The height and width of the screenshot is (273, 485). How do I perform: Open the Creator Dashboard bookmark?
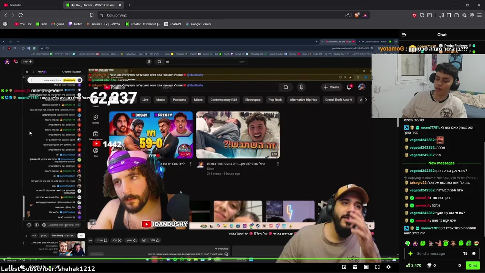click(142, 24)
